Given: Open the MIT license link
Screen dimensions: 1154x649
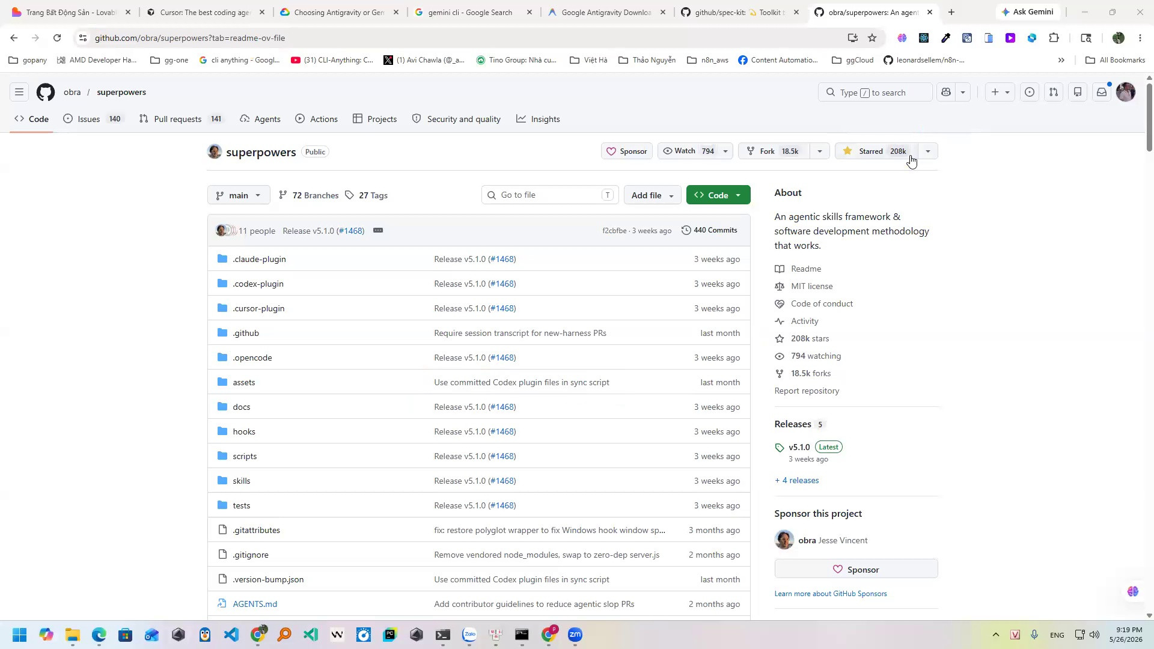Looking at the screenshot, I should point(812,286).
